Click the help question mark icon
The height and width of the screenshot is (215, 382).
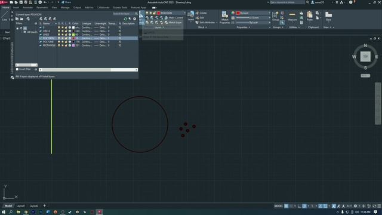[350, 2]
